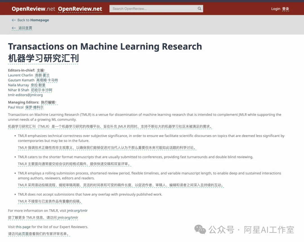Click the name Naila Murray
The width and height of the screenshot is (304, 242).
coord(18,85)
